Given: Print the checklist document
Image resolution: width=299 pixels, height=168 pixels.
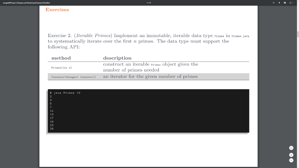Looking at the screenshot, I should (285, 3).
